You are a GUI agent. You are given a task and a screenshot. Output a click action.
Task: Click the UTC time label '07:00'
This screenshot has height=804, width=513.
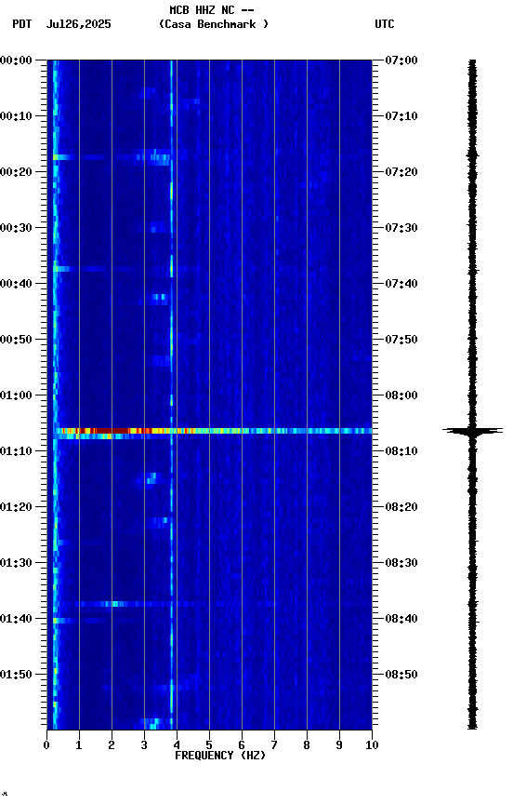tap(401, 60)
